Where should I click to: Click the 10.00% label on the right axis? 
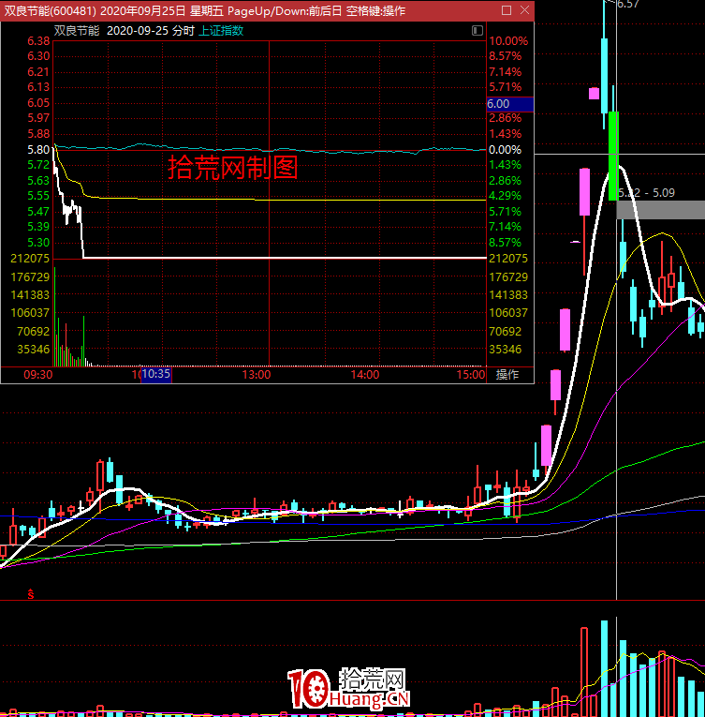[508, 41]
